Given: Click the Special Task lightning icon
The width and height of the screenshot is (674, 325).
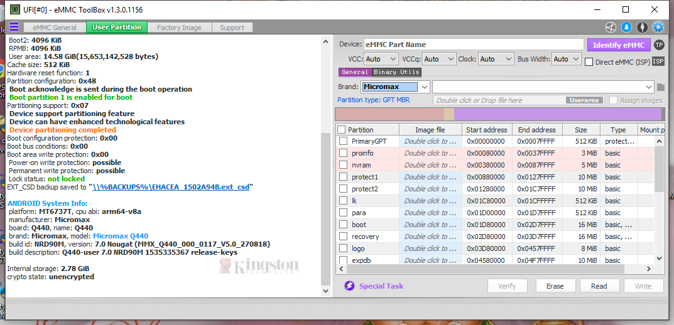Looking at the screenshot, I should point(349,286).
